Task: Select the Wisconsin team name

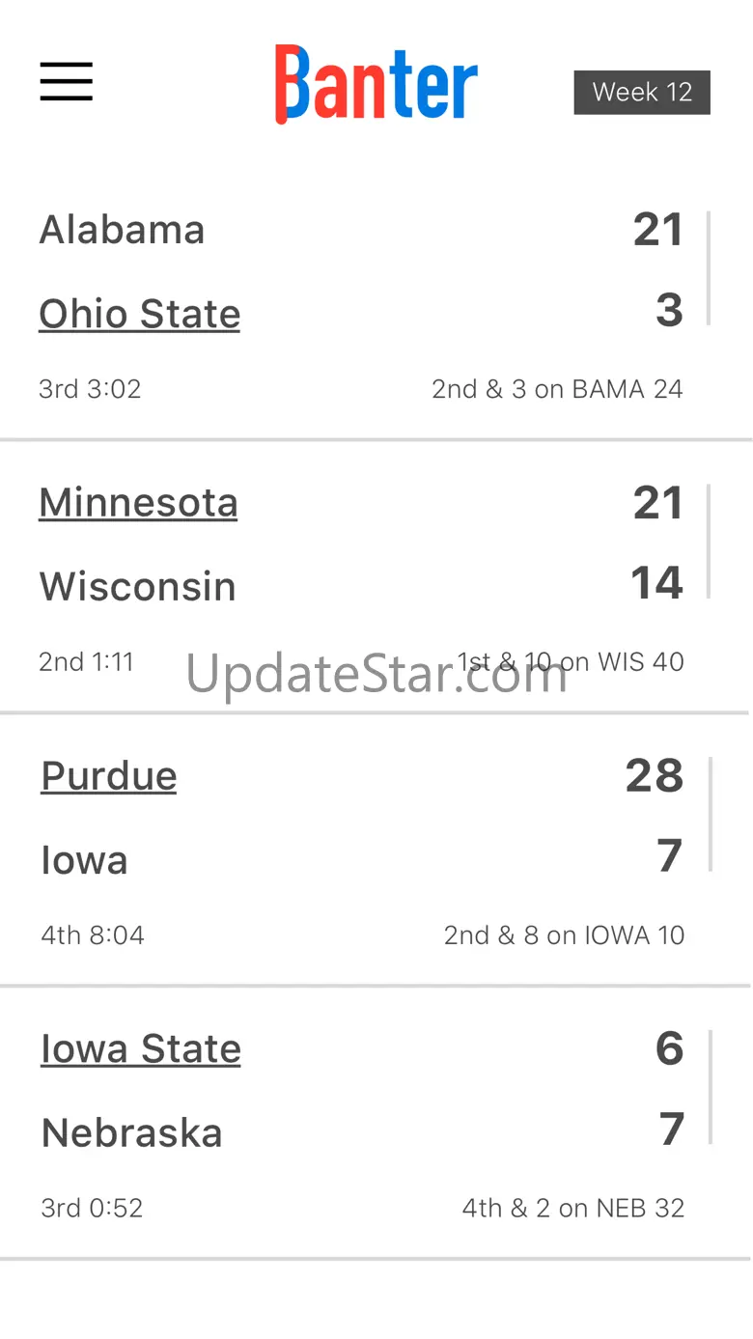Action: pos(137,587)
